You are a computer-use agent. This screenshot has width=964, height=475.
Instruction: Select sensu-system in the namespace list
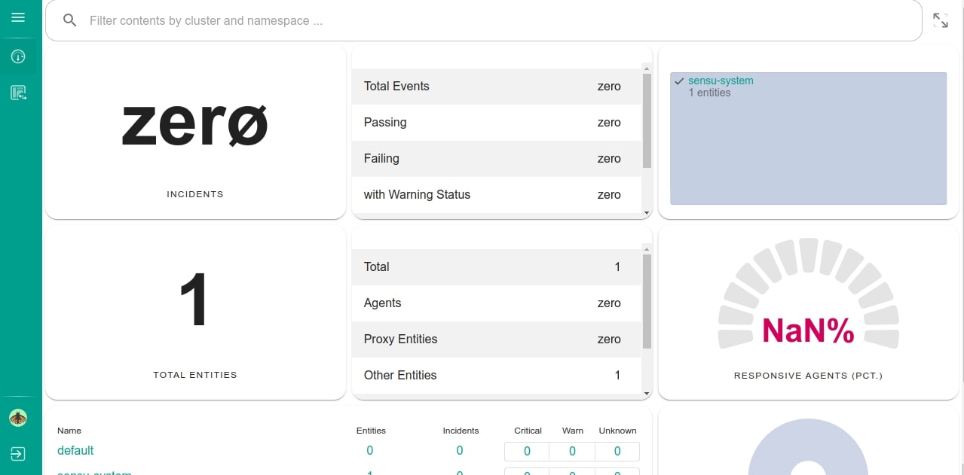coord(721,81)
